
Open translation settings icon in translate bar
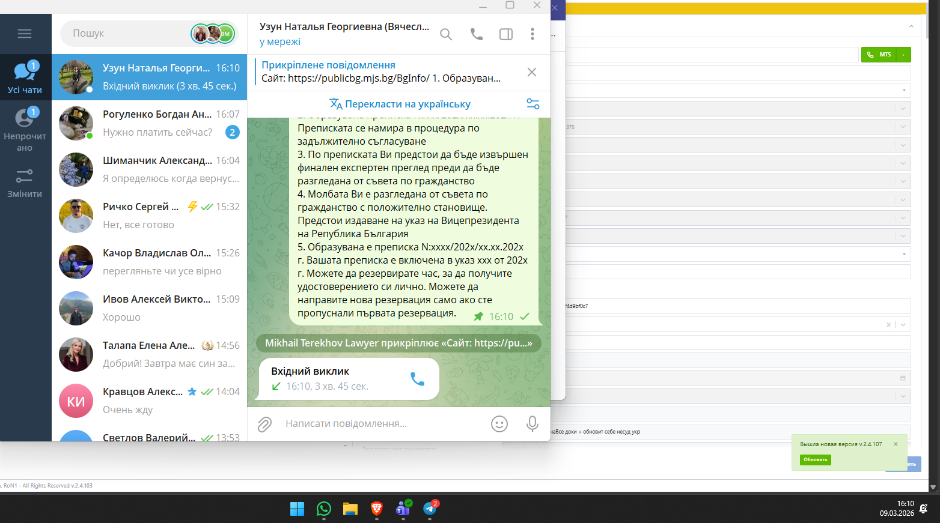pos(533,104)
